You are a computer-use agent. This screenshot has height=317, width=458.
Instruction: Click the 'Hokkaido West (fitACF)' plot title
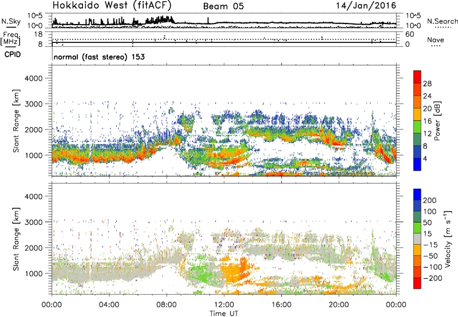pyautogui.click(x=112, y=5)
